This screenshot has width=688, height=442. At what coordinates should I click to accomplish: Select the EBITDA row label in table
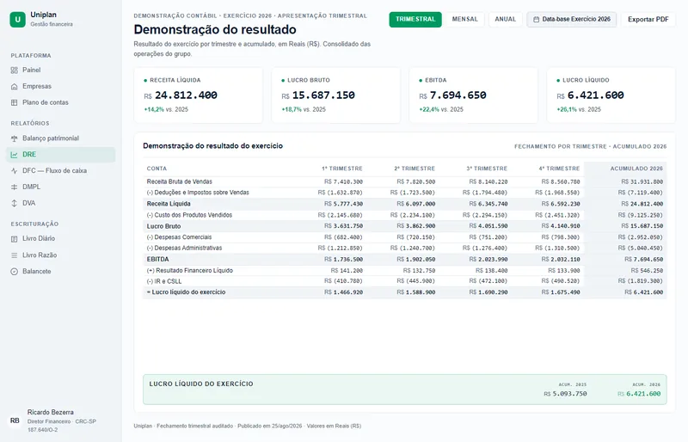(x=158, y=260)
